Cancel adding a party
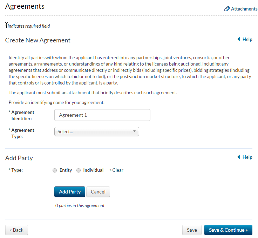The width and height of the screenshot is (258, 238). click(98, 192)
